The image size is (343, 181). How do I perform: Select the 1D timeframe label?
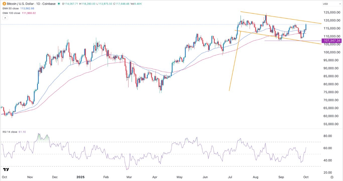tap(38, 4)
